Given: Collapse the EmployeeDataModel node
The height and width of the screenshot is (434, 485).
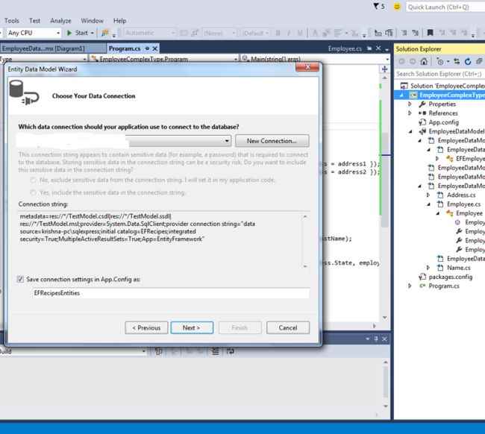Looking at the screenshot, I should [410, 132].
